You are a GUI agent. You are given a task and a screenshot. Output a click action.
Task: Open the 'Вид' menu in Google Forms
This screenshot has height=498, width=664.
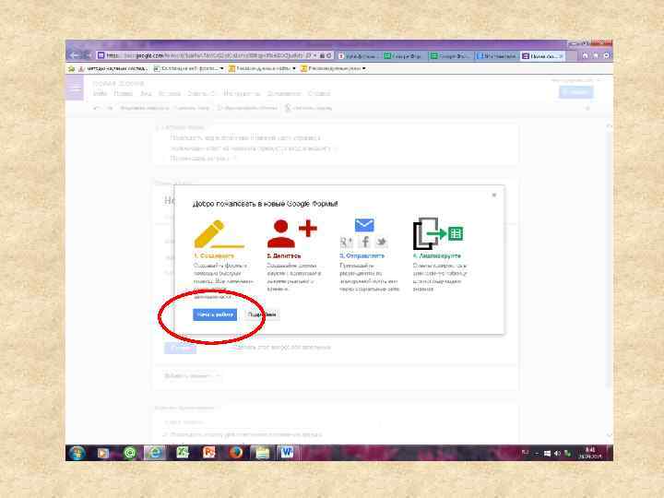tap(146, 93)
